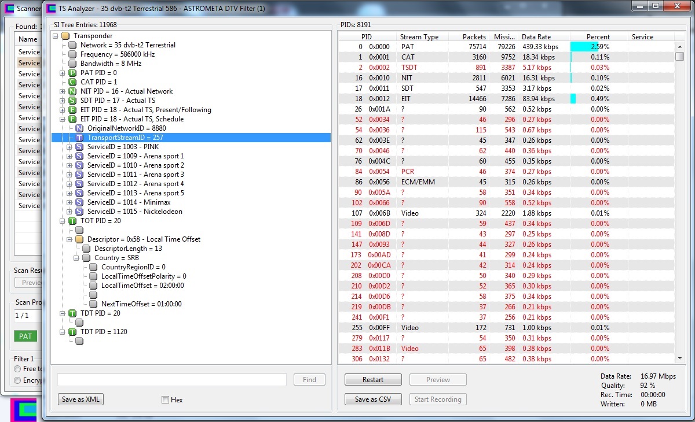Sort by Percent column header
Screen dimensions: 695x422
click(x=599, y=36)
